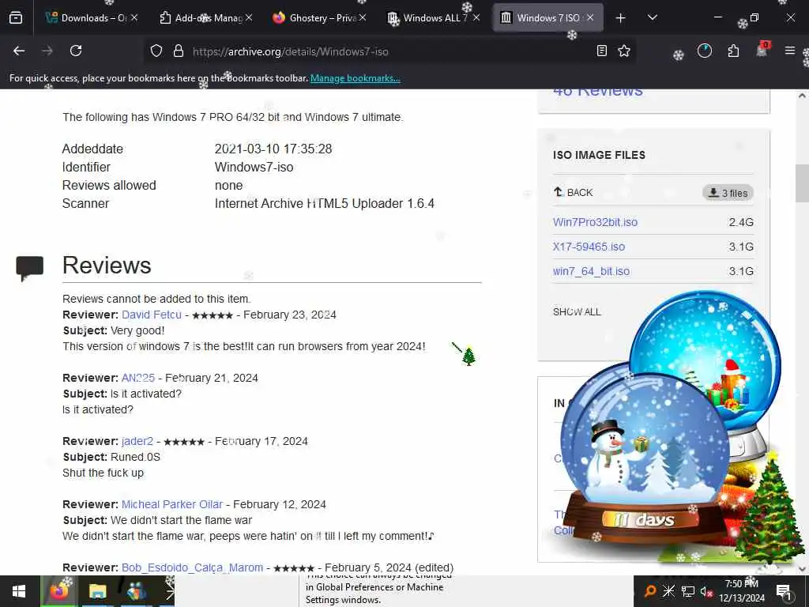Download all with the 3 files button

728,193
